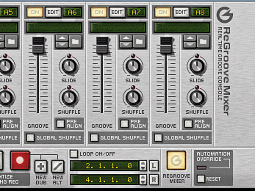255x191 pixels.
Task: Open the EDIT button of channel A7
Action: pos(117,12)
